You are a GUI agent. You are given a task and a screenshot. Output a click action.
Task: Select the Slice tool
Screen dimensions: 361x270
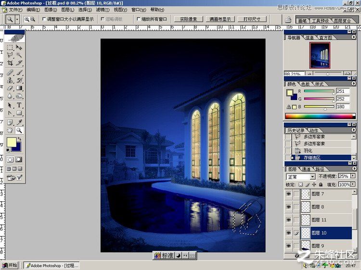pos(19,63)
